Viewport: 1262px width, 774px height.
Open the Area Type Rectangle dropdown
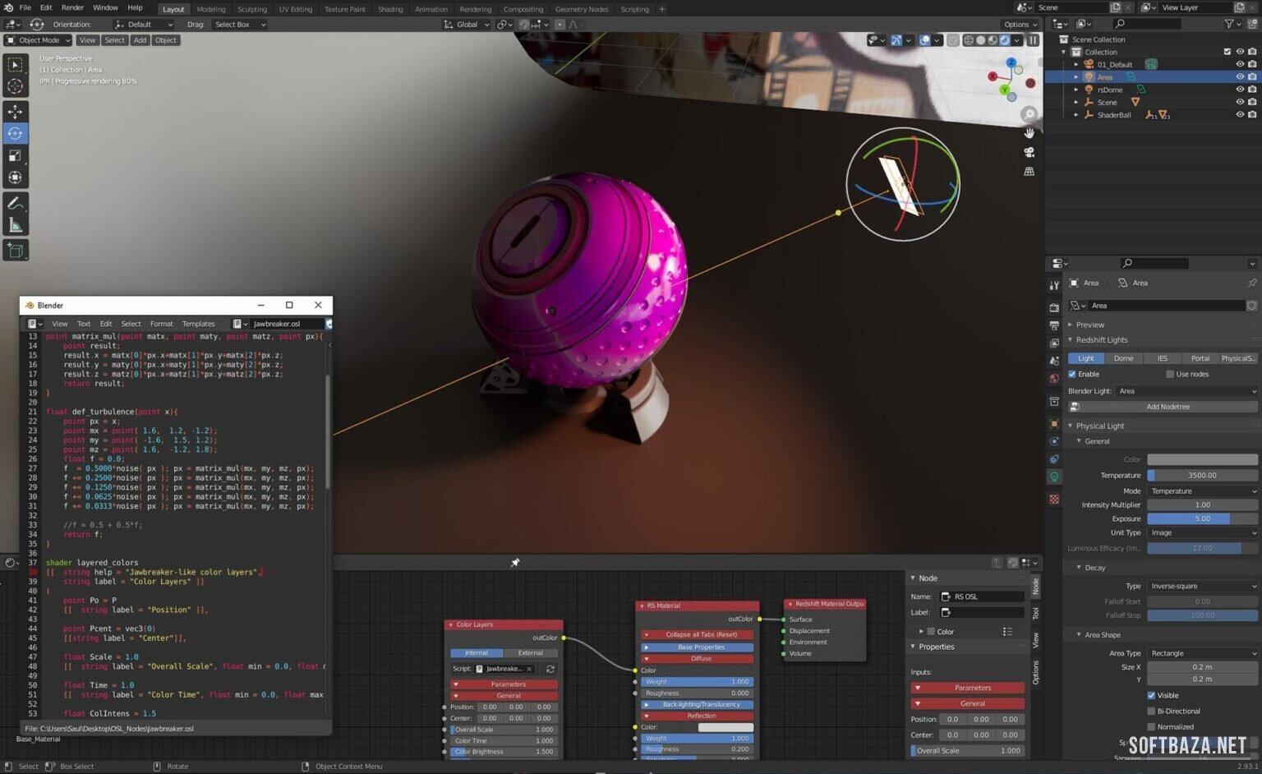pos(1202,653)
